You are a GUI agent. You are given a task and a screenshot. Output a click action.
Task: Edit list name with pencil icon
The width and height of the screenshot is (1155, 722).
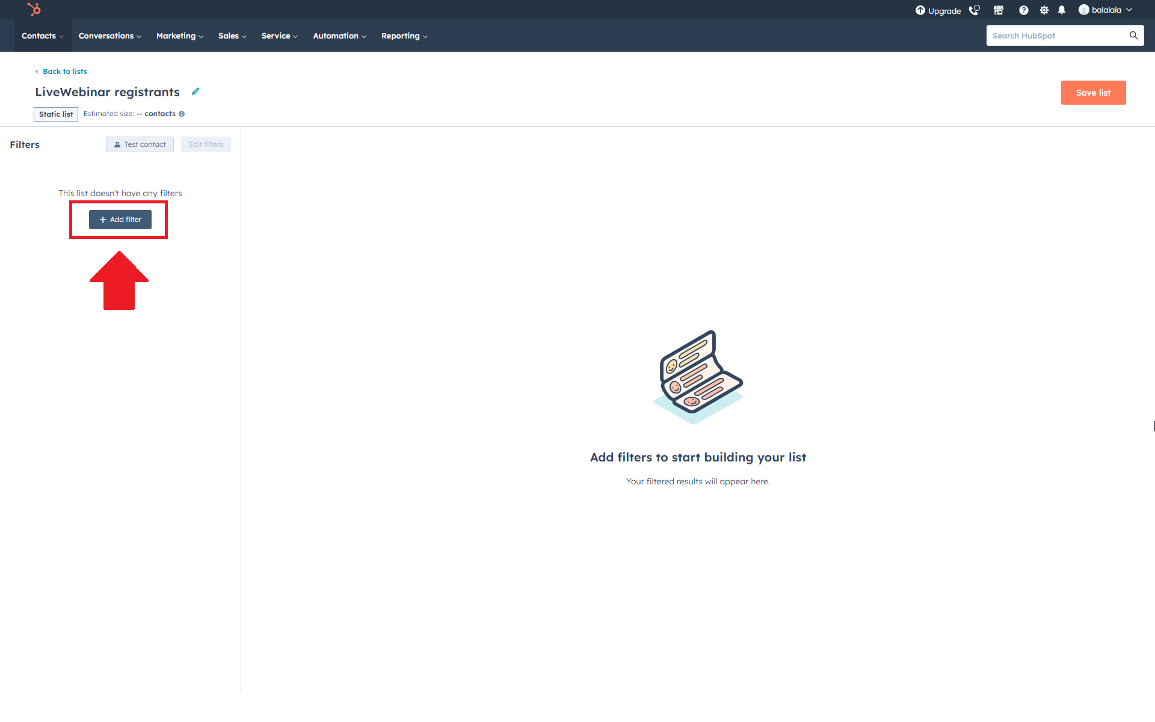[x=196, y=91]
